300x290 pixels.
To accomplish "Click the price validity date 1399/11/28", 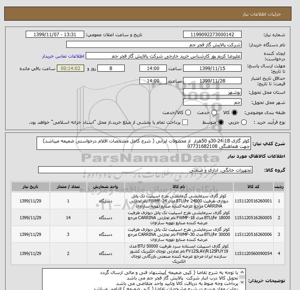I will point(212,81).
